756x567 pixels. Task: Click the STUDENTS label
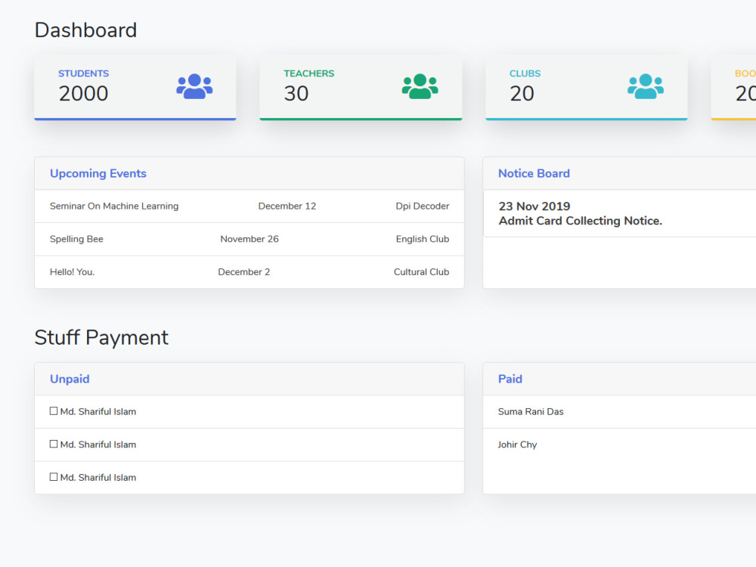83,73
